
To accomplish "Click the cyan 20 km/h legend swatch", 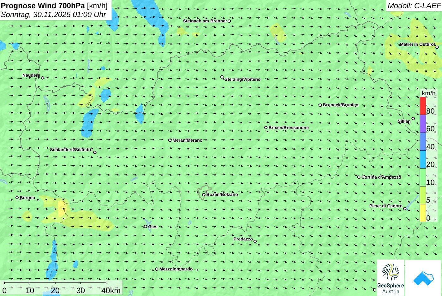I will pyautogui.click(x=423, y=159).
